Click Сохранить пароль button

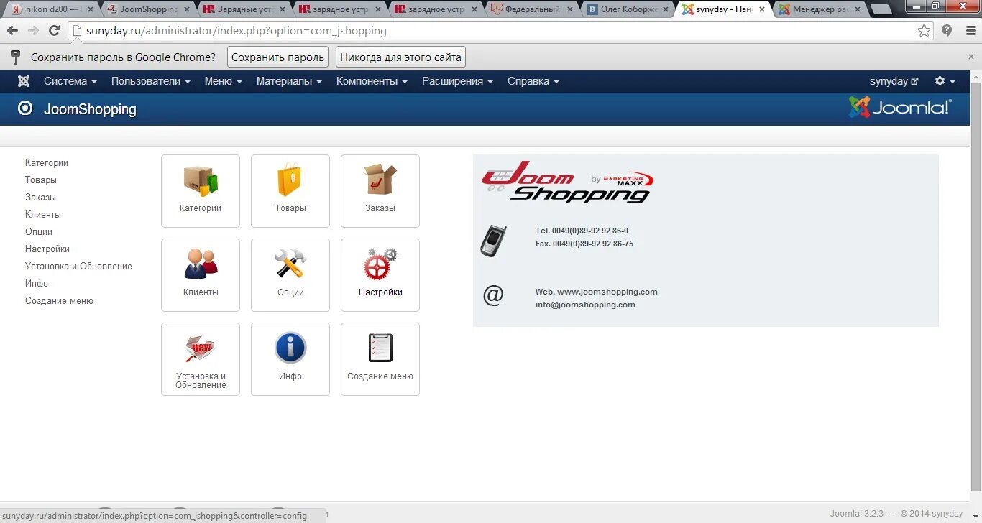(277, 57)
